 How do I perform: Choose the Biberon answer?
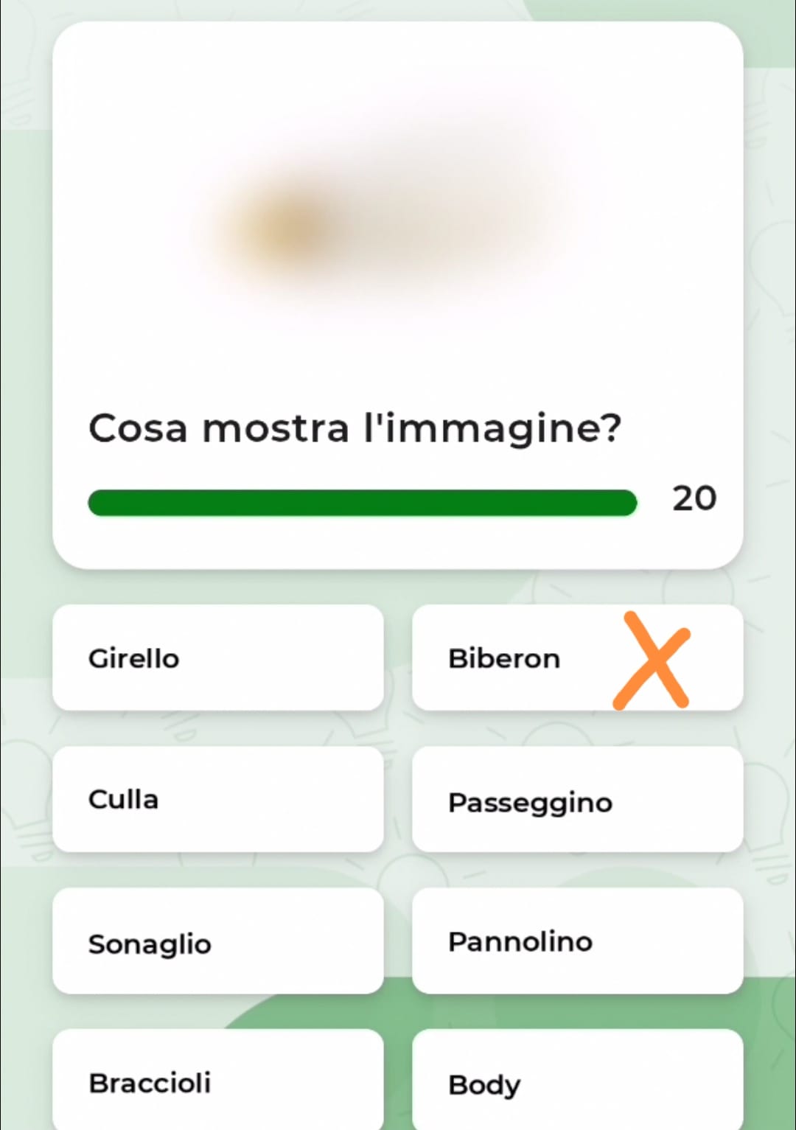tap(577, 658)
